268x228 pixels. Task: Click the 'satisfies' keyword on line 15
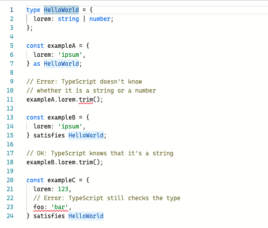pos(49,135)
